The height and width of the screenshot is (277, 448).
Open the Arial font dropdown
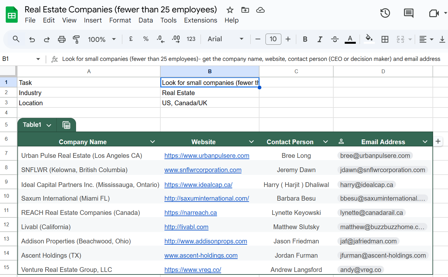pos(226,39)
